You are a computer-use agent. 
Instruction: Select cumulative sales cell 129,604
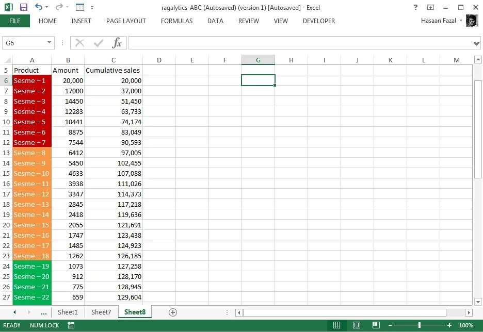(x=114, y=297)
